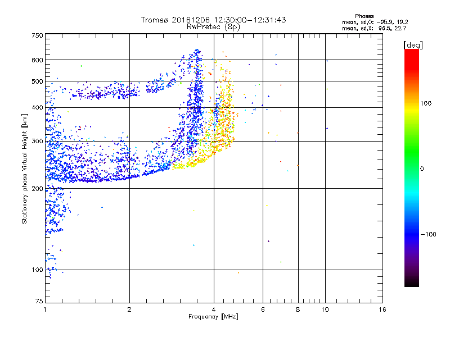Screen dimensions: 450x337
Task: Select the 'mean, sd,X: 96.5, 22.7' line
Action: click(374, 28)
